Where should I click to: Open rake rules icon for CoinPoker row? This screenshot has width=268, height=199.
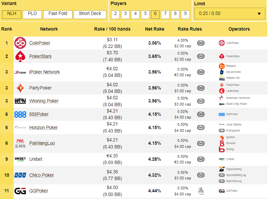coord(201,43)
